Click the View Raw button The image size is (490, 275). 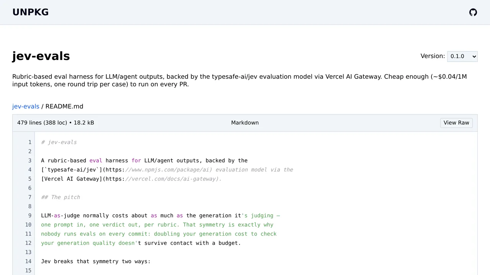coord(456,123)
